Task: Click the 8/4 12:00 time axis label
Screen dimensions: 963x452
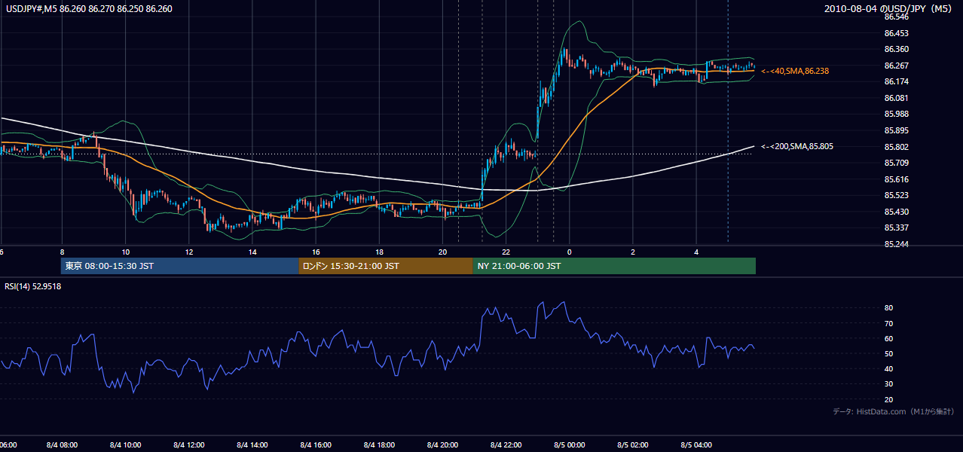Action: tap(189, 445)
